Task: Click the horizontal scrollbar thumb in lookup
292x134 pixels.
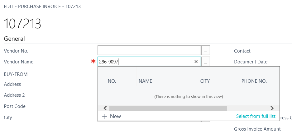Action: 168,108
